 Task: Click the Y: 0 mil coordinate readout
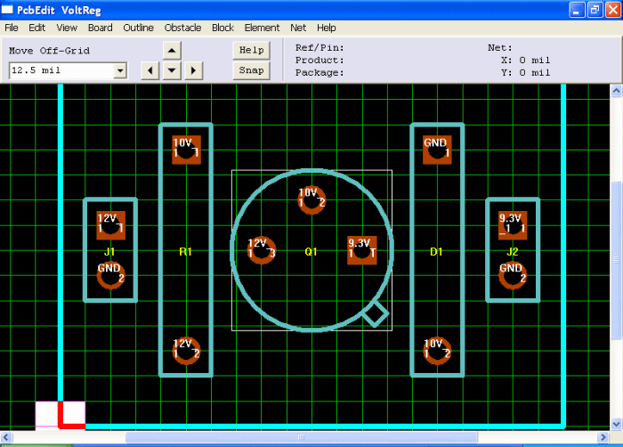tap(526, 73)
